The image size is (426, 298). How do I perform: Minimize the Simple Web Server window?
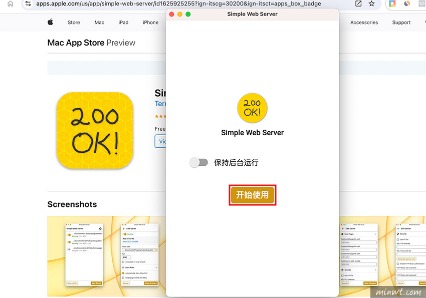point(180,14)
